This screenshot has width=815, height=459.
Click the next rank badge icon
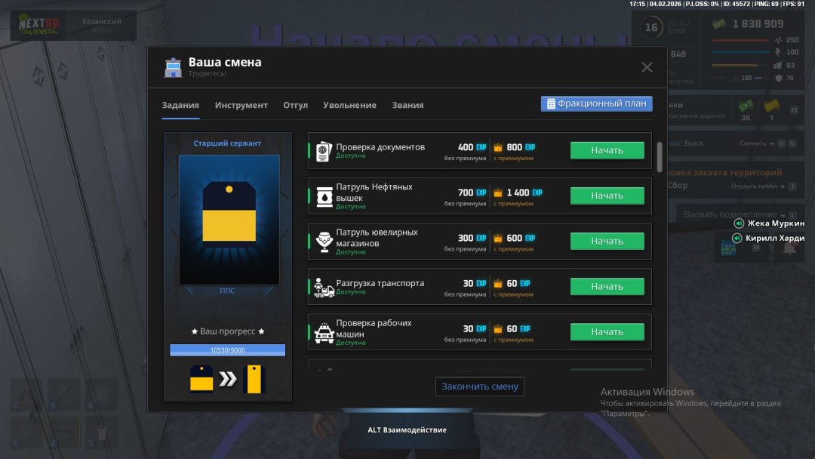tap(254, 378)
